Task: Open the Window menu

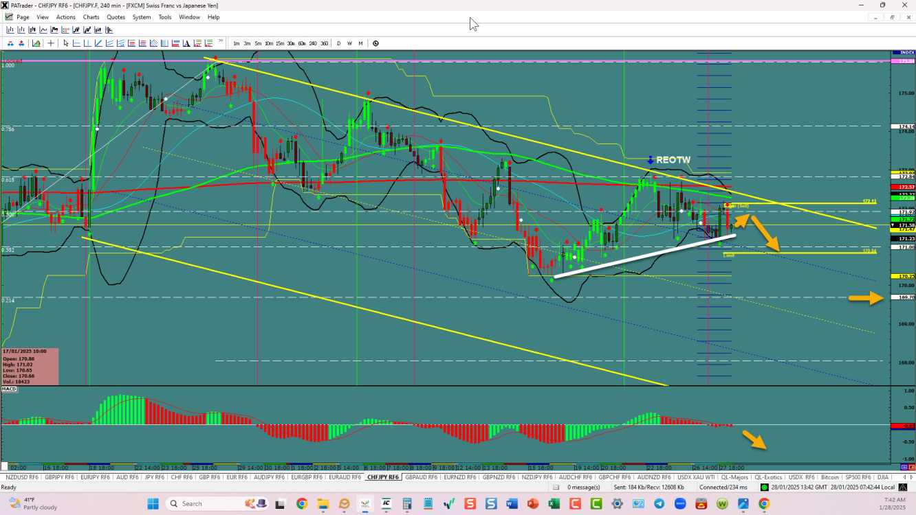Action: [189, 16]
